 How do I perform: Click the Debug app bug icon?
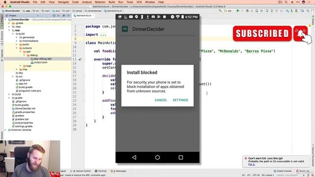coord(247,11)
